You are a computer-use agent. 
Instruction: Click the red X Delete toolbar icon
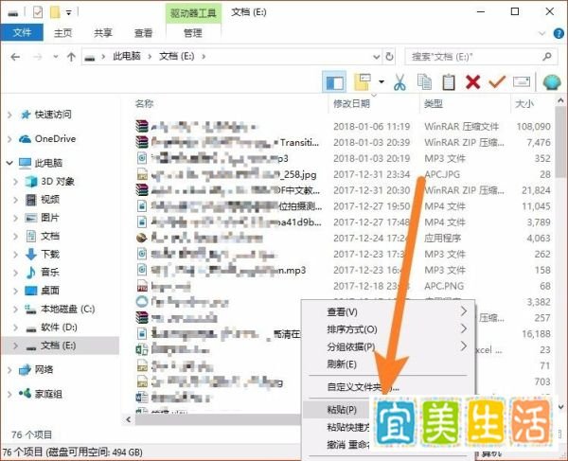click(x=472, y=82)
